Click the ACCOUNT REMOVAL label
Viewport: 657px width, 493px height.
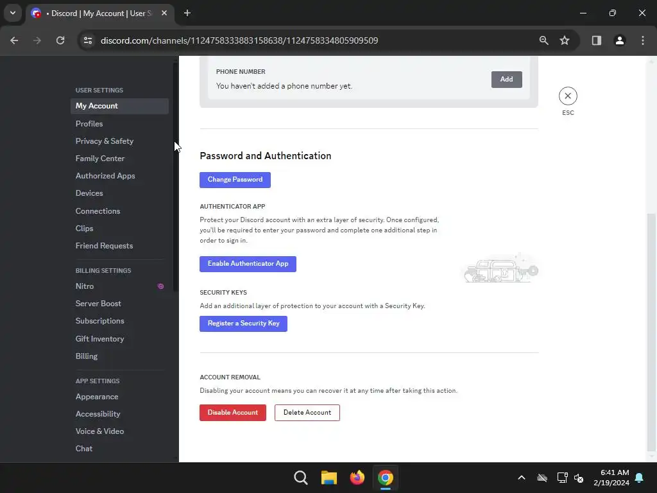tap(230, 377)
